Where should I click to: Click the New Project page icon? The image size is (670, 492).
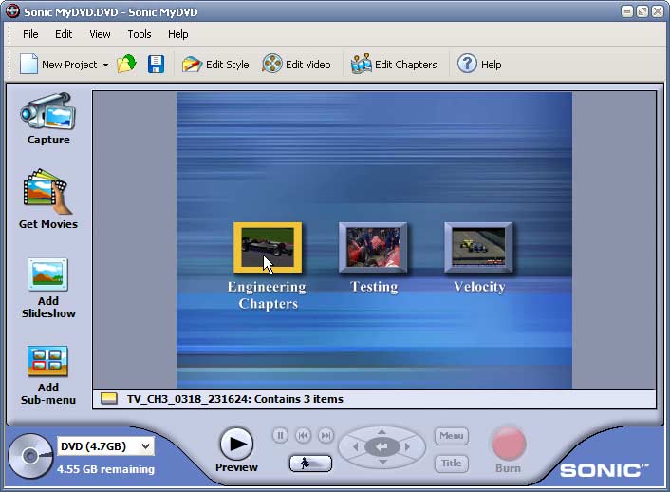(28, 65)
